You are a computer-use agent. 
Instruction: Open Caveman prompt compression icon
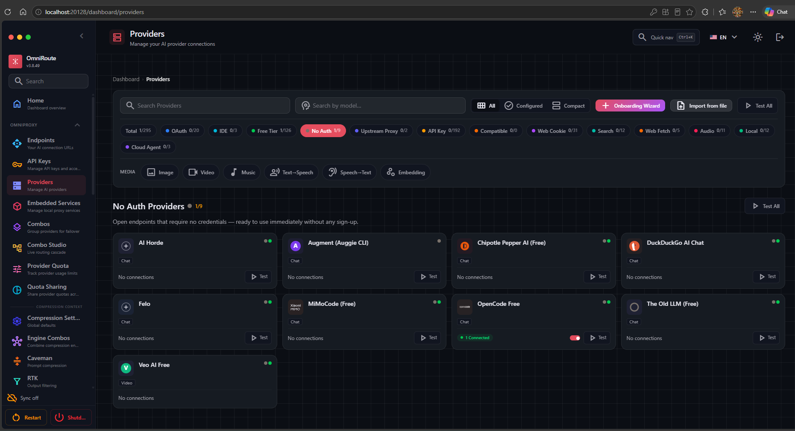click(17, 361)
